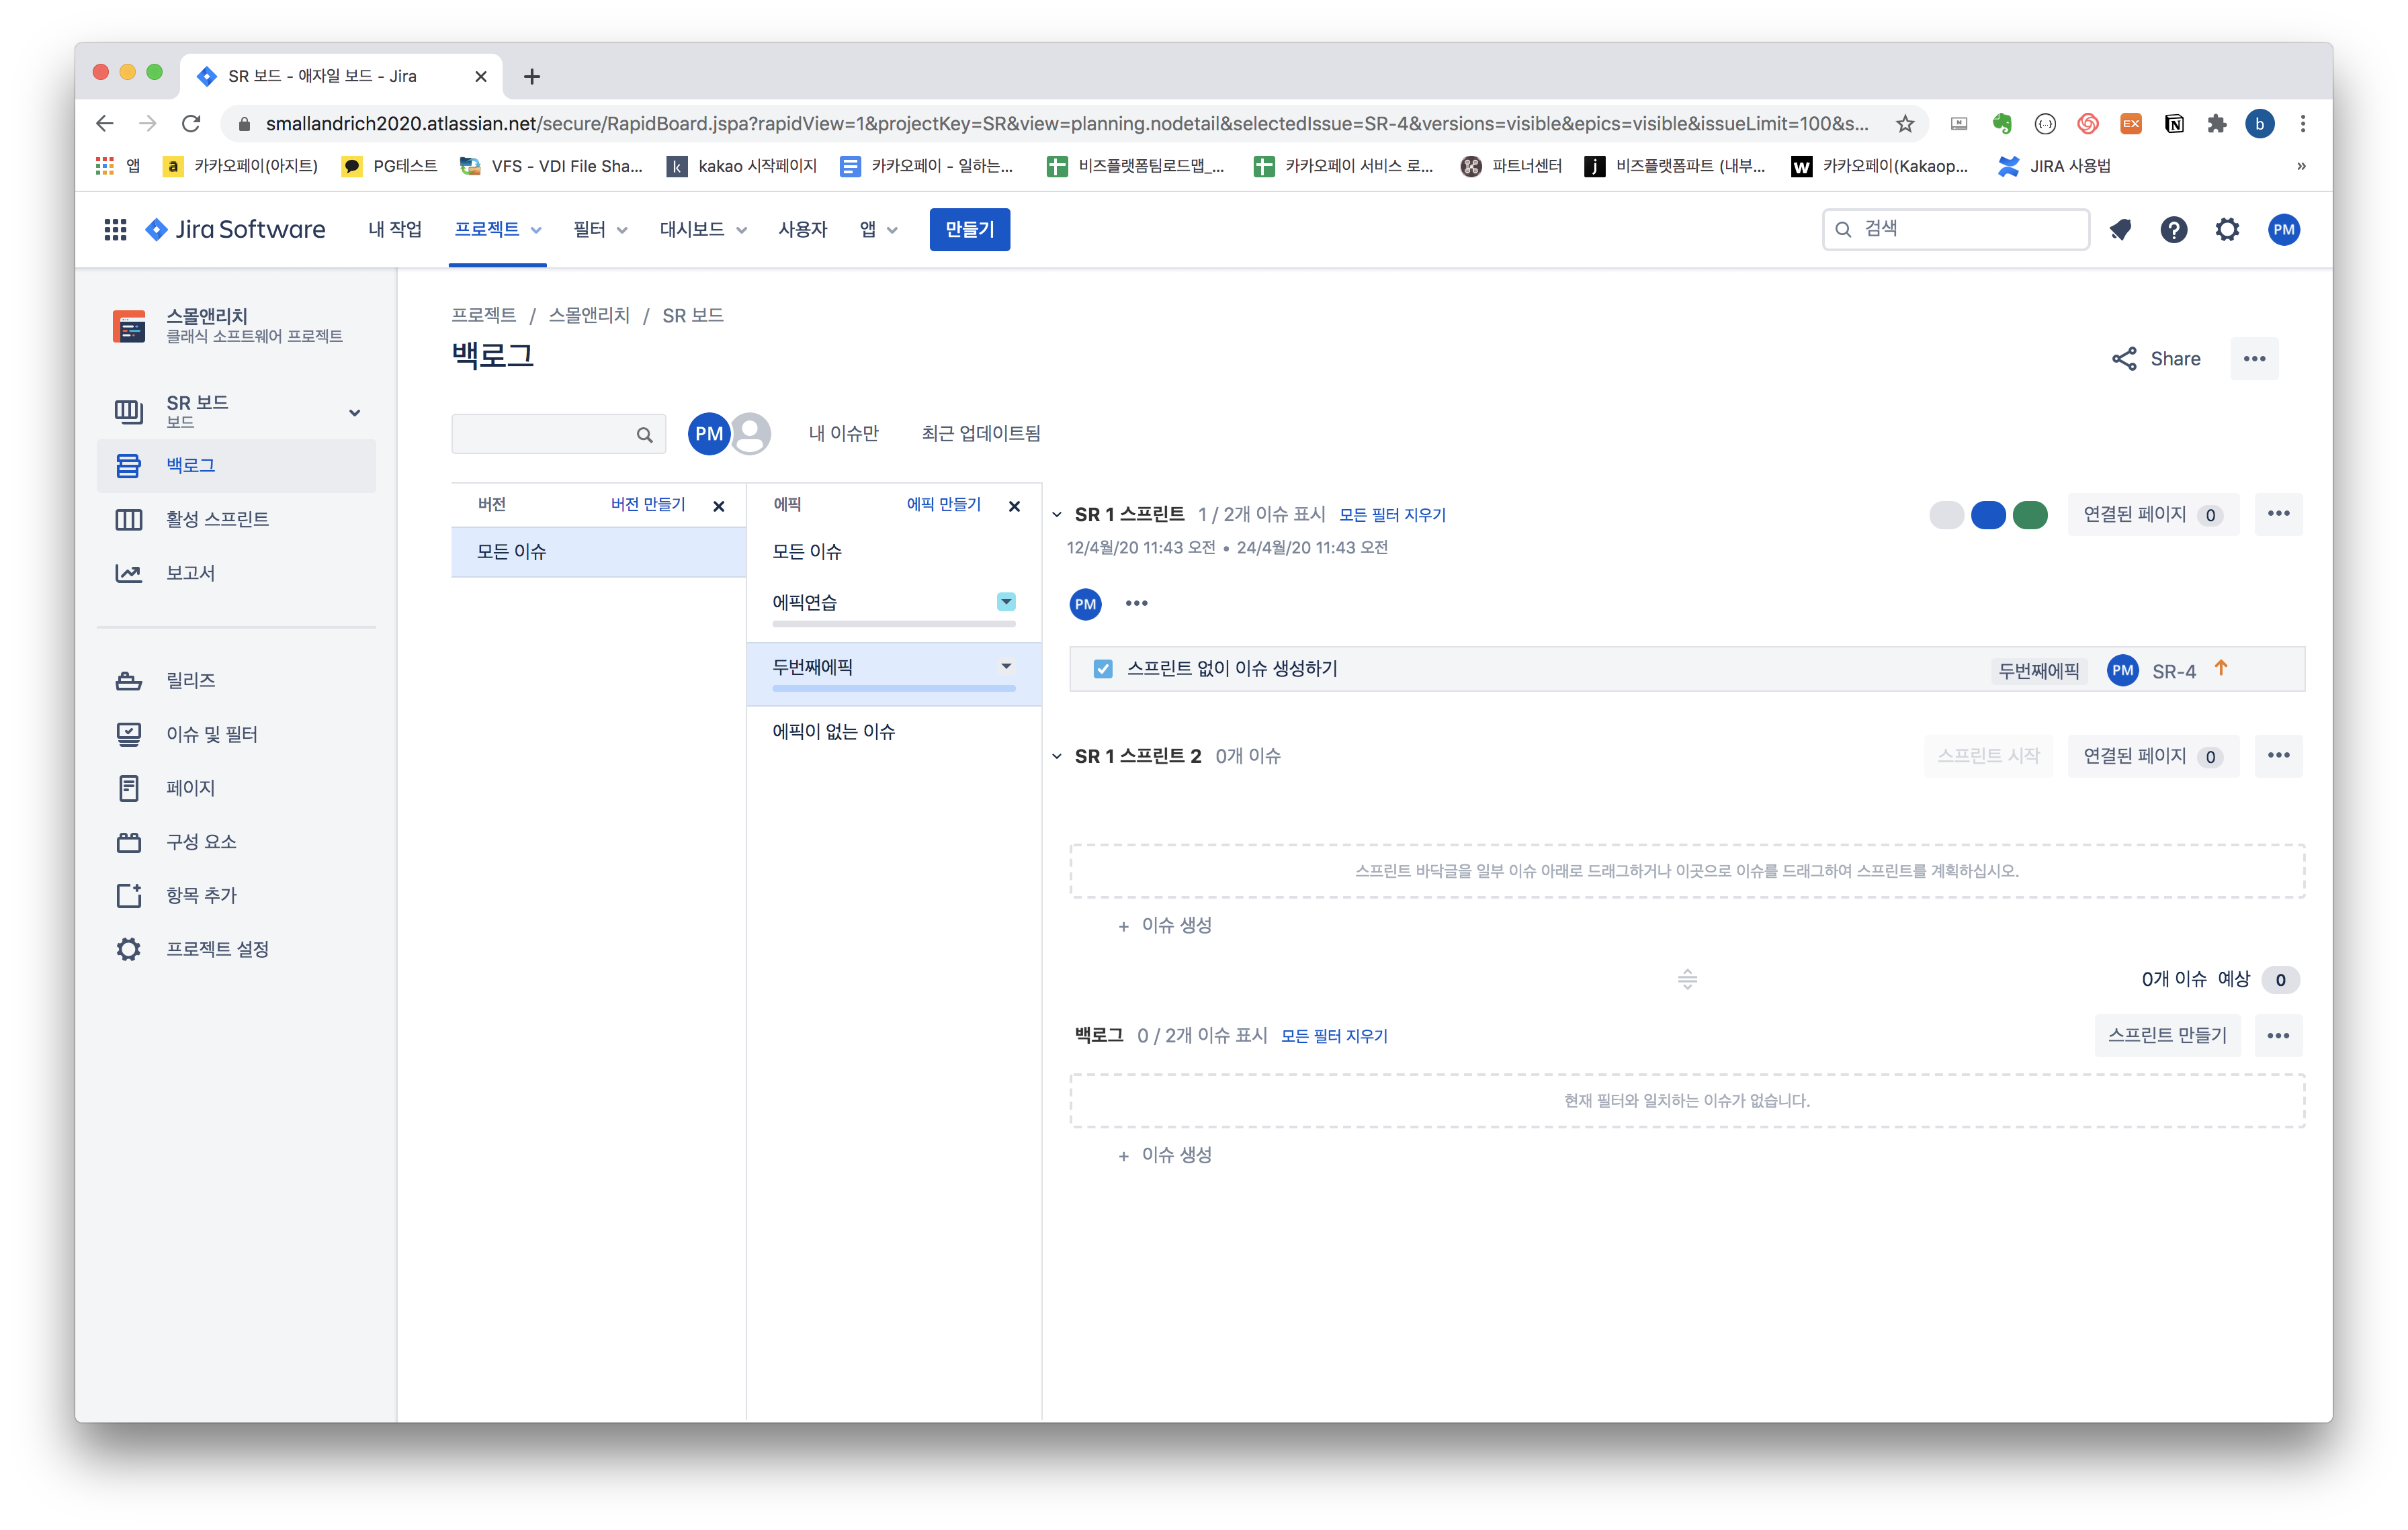
Task: Collapse the SR 1 스프린트 section chevron
Action: (1057, 514)
